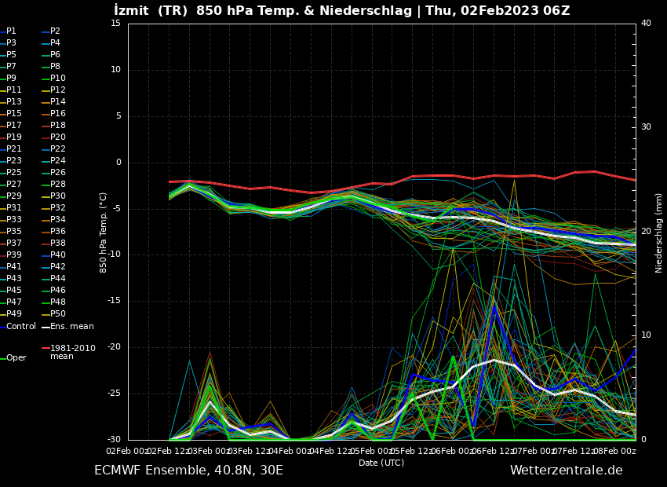Click the 15 tick label on the temperature axis
The image size is (667, 487).
click(115, 24)
